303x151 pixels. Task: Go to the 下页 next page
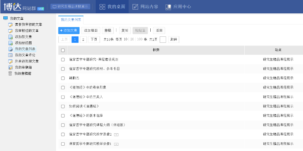94,39
